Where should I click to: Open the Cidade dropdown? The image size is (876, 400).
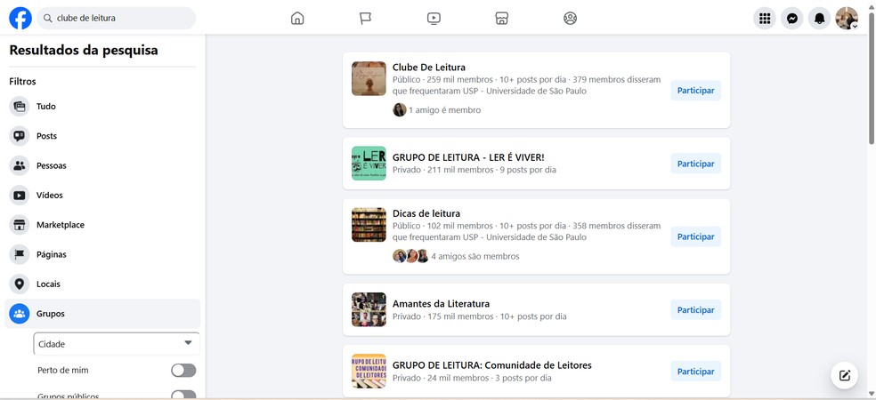tap(117, 344)
